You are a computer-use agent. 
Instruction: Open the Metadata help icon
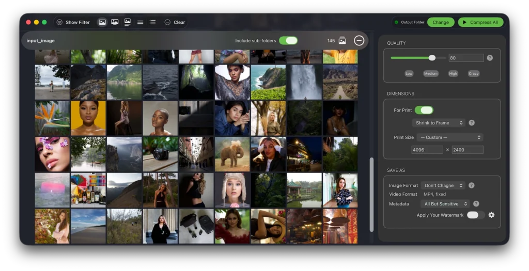point(476,203)
